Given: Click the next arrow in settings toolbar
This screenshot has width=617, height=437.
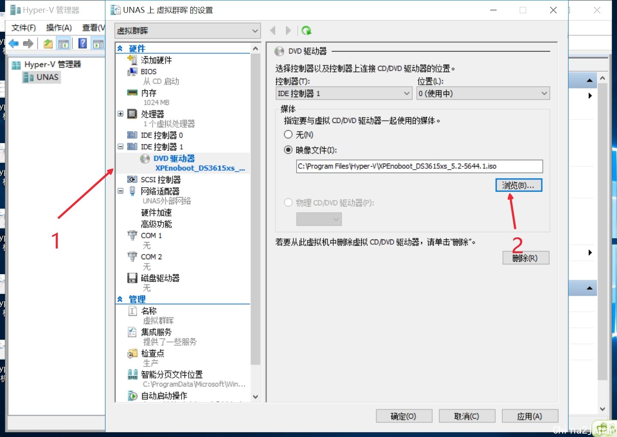Looking at the screenshot, I should [x=288, y=30].
